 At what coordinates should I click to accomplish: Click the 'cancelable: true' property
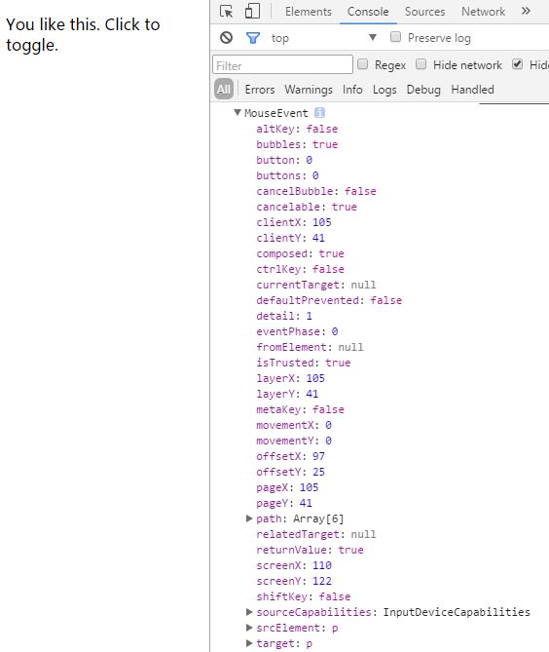[307, 207]
